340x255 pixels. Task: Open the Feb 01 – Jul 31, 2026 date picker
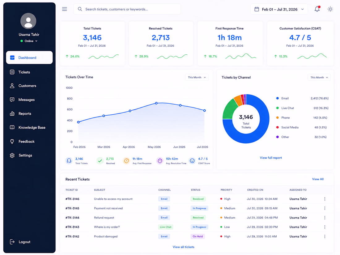point(279,9)
